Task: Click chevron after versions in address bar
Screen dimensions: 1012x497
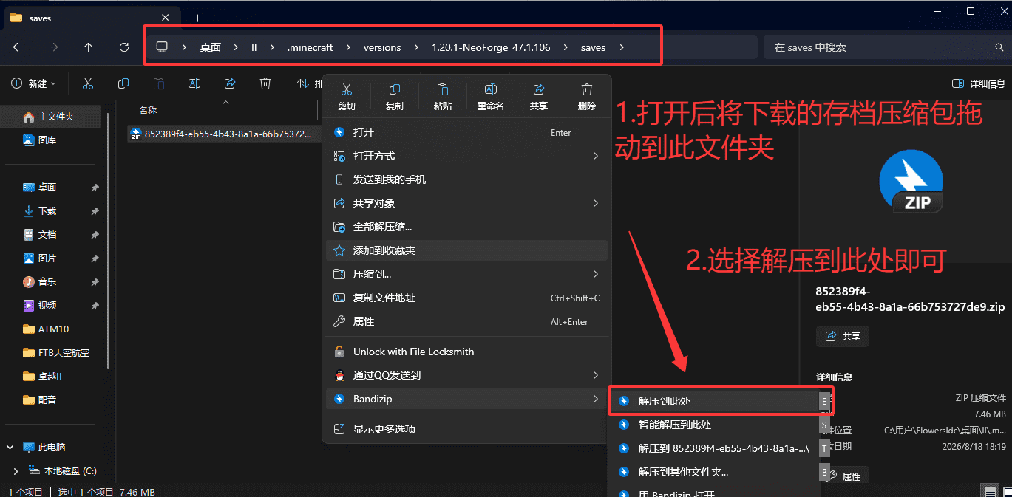Action: pyautogui.click(x=416, y=47)
